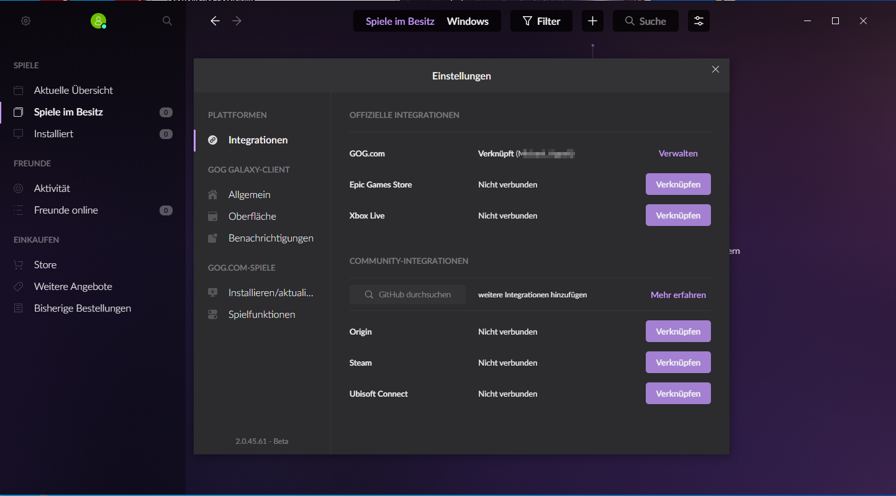Screen dimensions: 896x496
Task: Close the Einstellungen dialog
Action: coord(715,70)
